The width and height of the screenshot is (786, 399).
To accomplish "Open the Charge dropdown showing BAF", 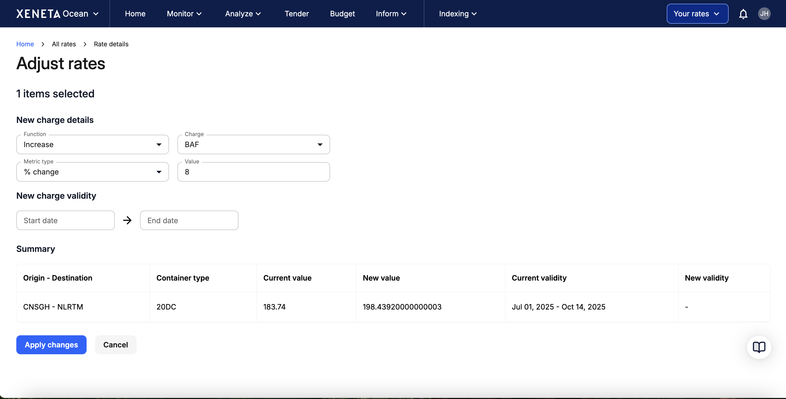I will pos(253,144).
